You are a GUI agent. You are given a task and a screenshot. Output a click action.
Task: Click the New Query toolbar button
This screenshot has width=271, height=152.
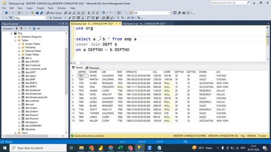[x=54, y=13]
